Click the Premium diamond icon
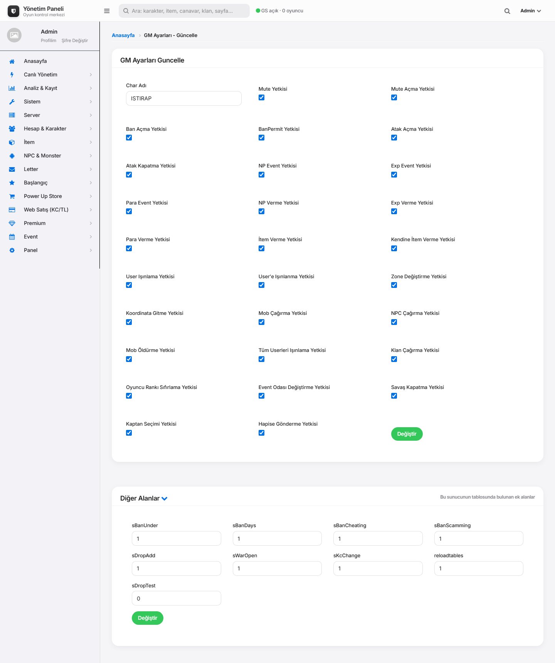 point(12,223)
